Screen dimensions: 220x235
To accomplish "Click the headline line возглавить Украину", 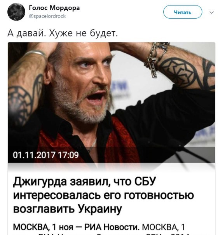I will click(x=67, y=209).
